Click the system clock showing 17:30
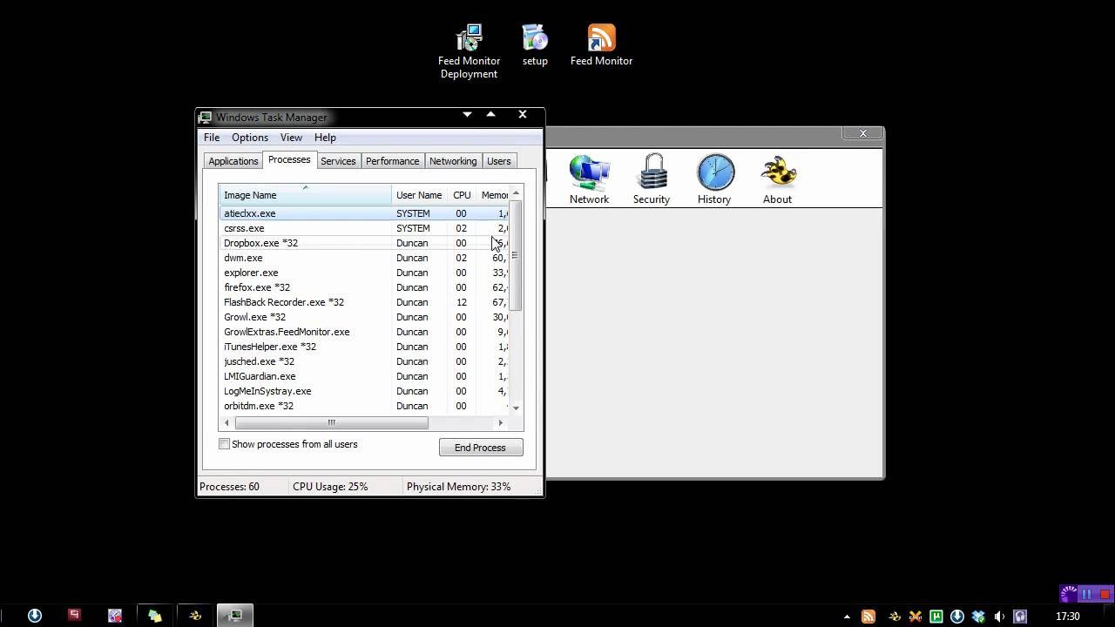Image resolution: width=1115 pixels, height=627 pixels. (x=1068, y=617)
